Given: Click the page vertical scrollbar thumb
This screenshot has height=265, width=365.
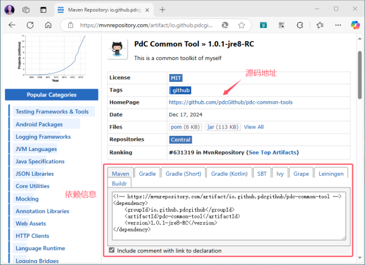Looking at the screenshot, I should pyautogui.click(x=360, y=75).
